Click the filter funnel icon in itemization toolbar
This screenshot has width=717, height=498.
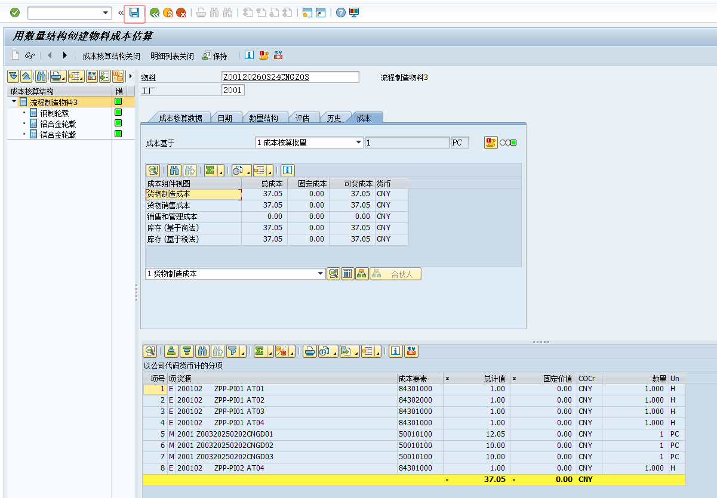233,351
